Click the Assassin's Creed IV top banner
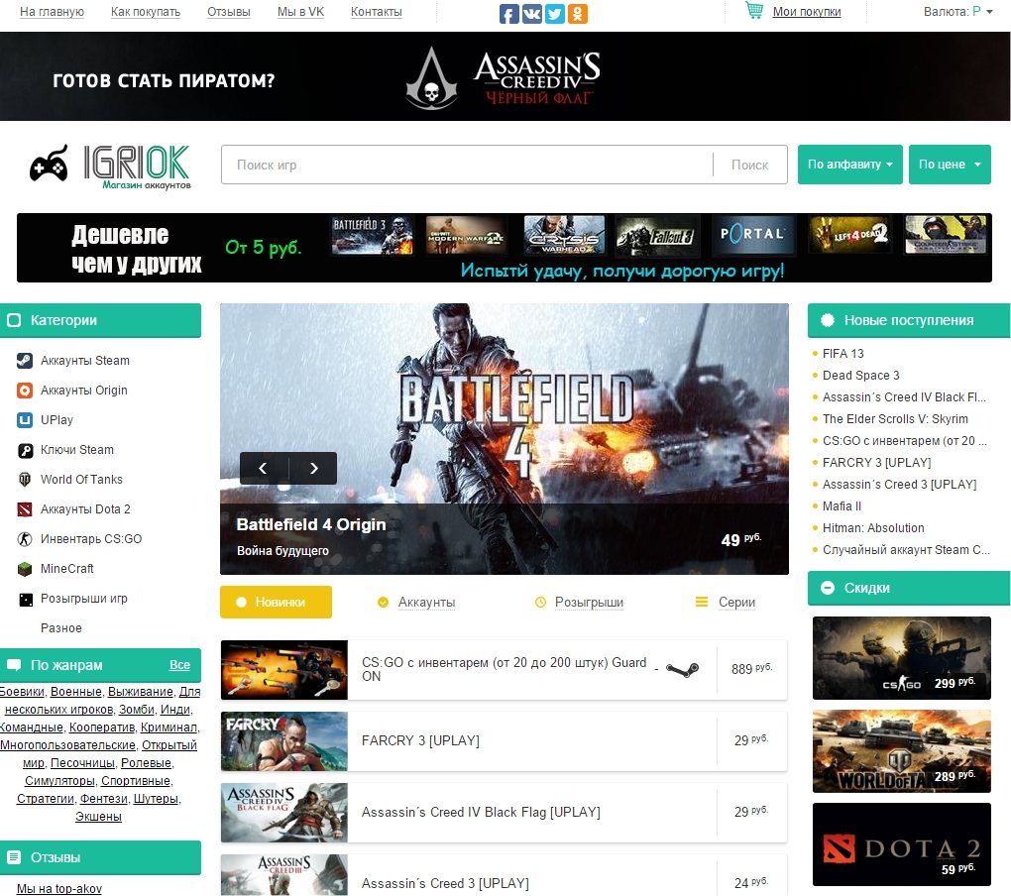1011x896 pixels. click(505, 76)
